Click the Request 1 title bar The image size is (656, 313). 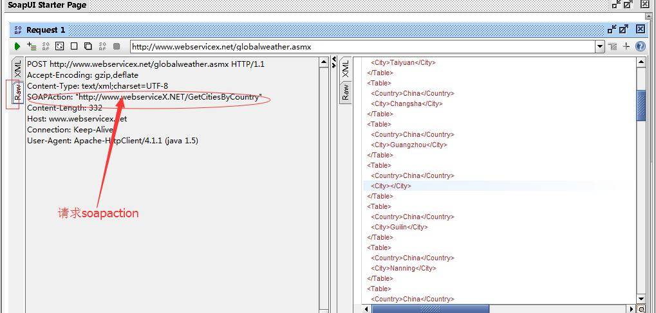point(328,30)
